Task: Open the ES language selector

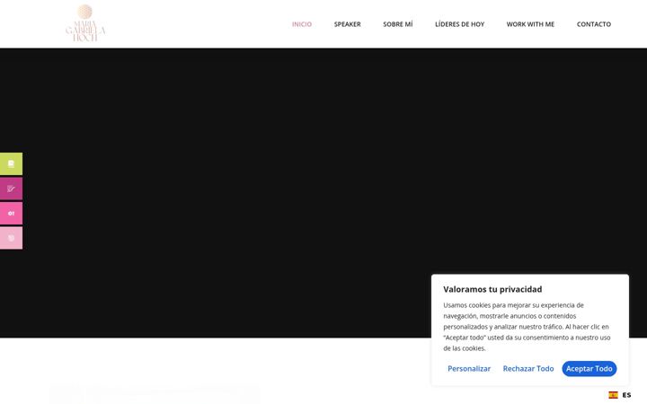Action: click(627, 395)
